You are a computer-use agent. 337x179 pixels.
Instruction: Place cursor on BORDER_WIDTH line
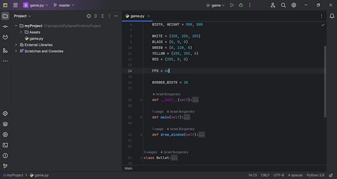coord(170,83)
